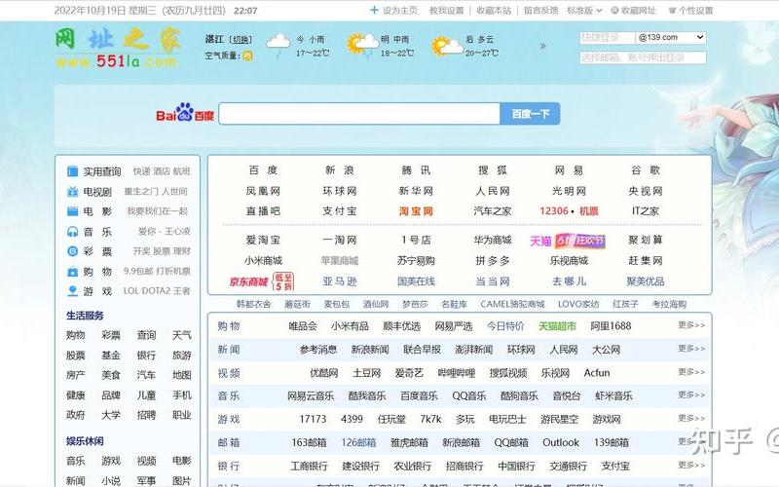Viewport: 779px width, 487px height.
Task: Click the 游戏 game icon
Action: click(72, 291)
